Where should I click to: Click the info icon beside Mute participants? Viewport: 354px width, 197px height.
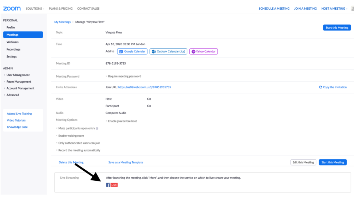click(x=97, y=128)
